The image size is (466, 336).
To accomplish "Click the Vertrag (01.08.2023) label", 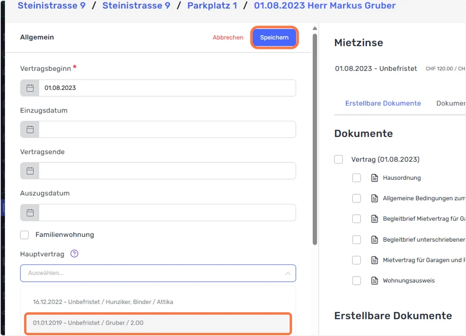I will pyautogui.click(x=385, y=159).
